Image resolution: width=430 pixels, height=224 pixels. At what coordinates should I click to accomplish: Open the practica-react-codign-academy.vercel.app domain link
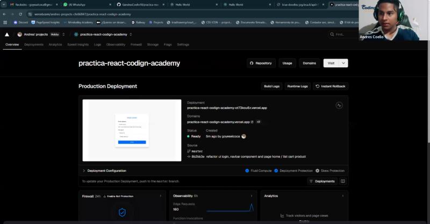tap(220, 122)
